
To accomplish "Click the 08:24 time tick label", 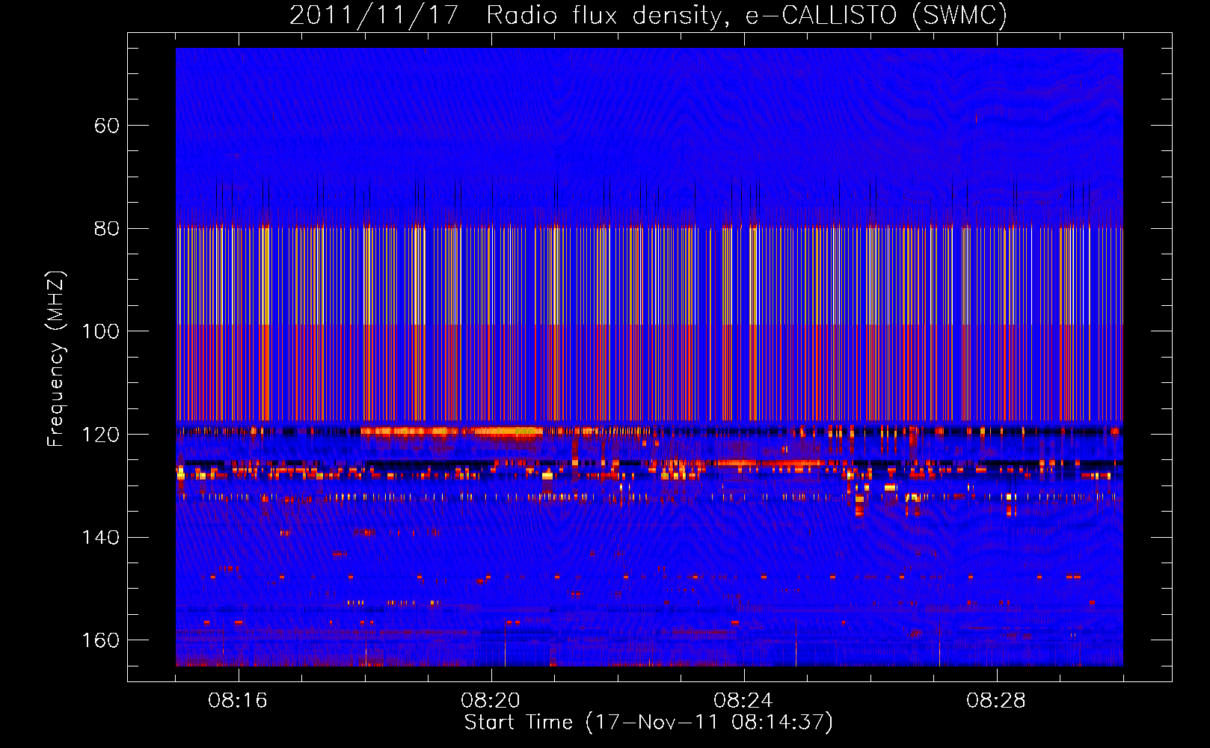I will 743,701.
